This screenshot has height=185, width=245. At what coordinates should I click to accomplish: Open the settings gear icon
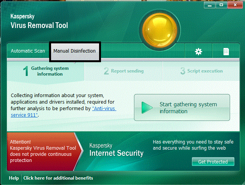(x=198, y=51)
